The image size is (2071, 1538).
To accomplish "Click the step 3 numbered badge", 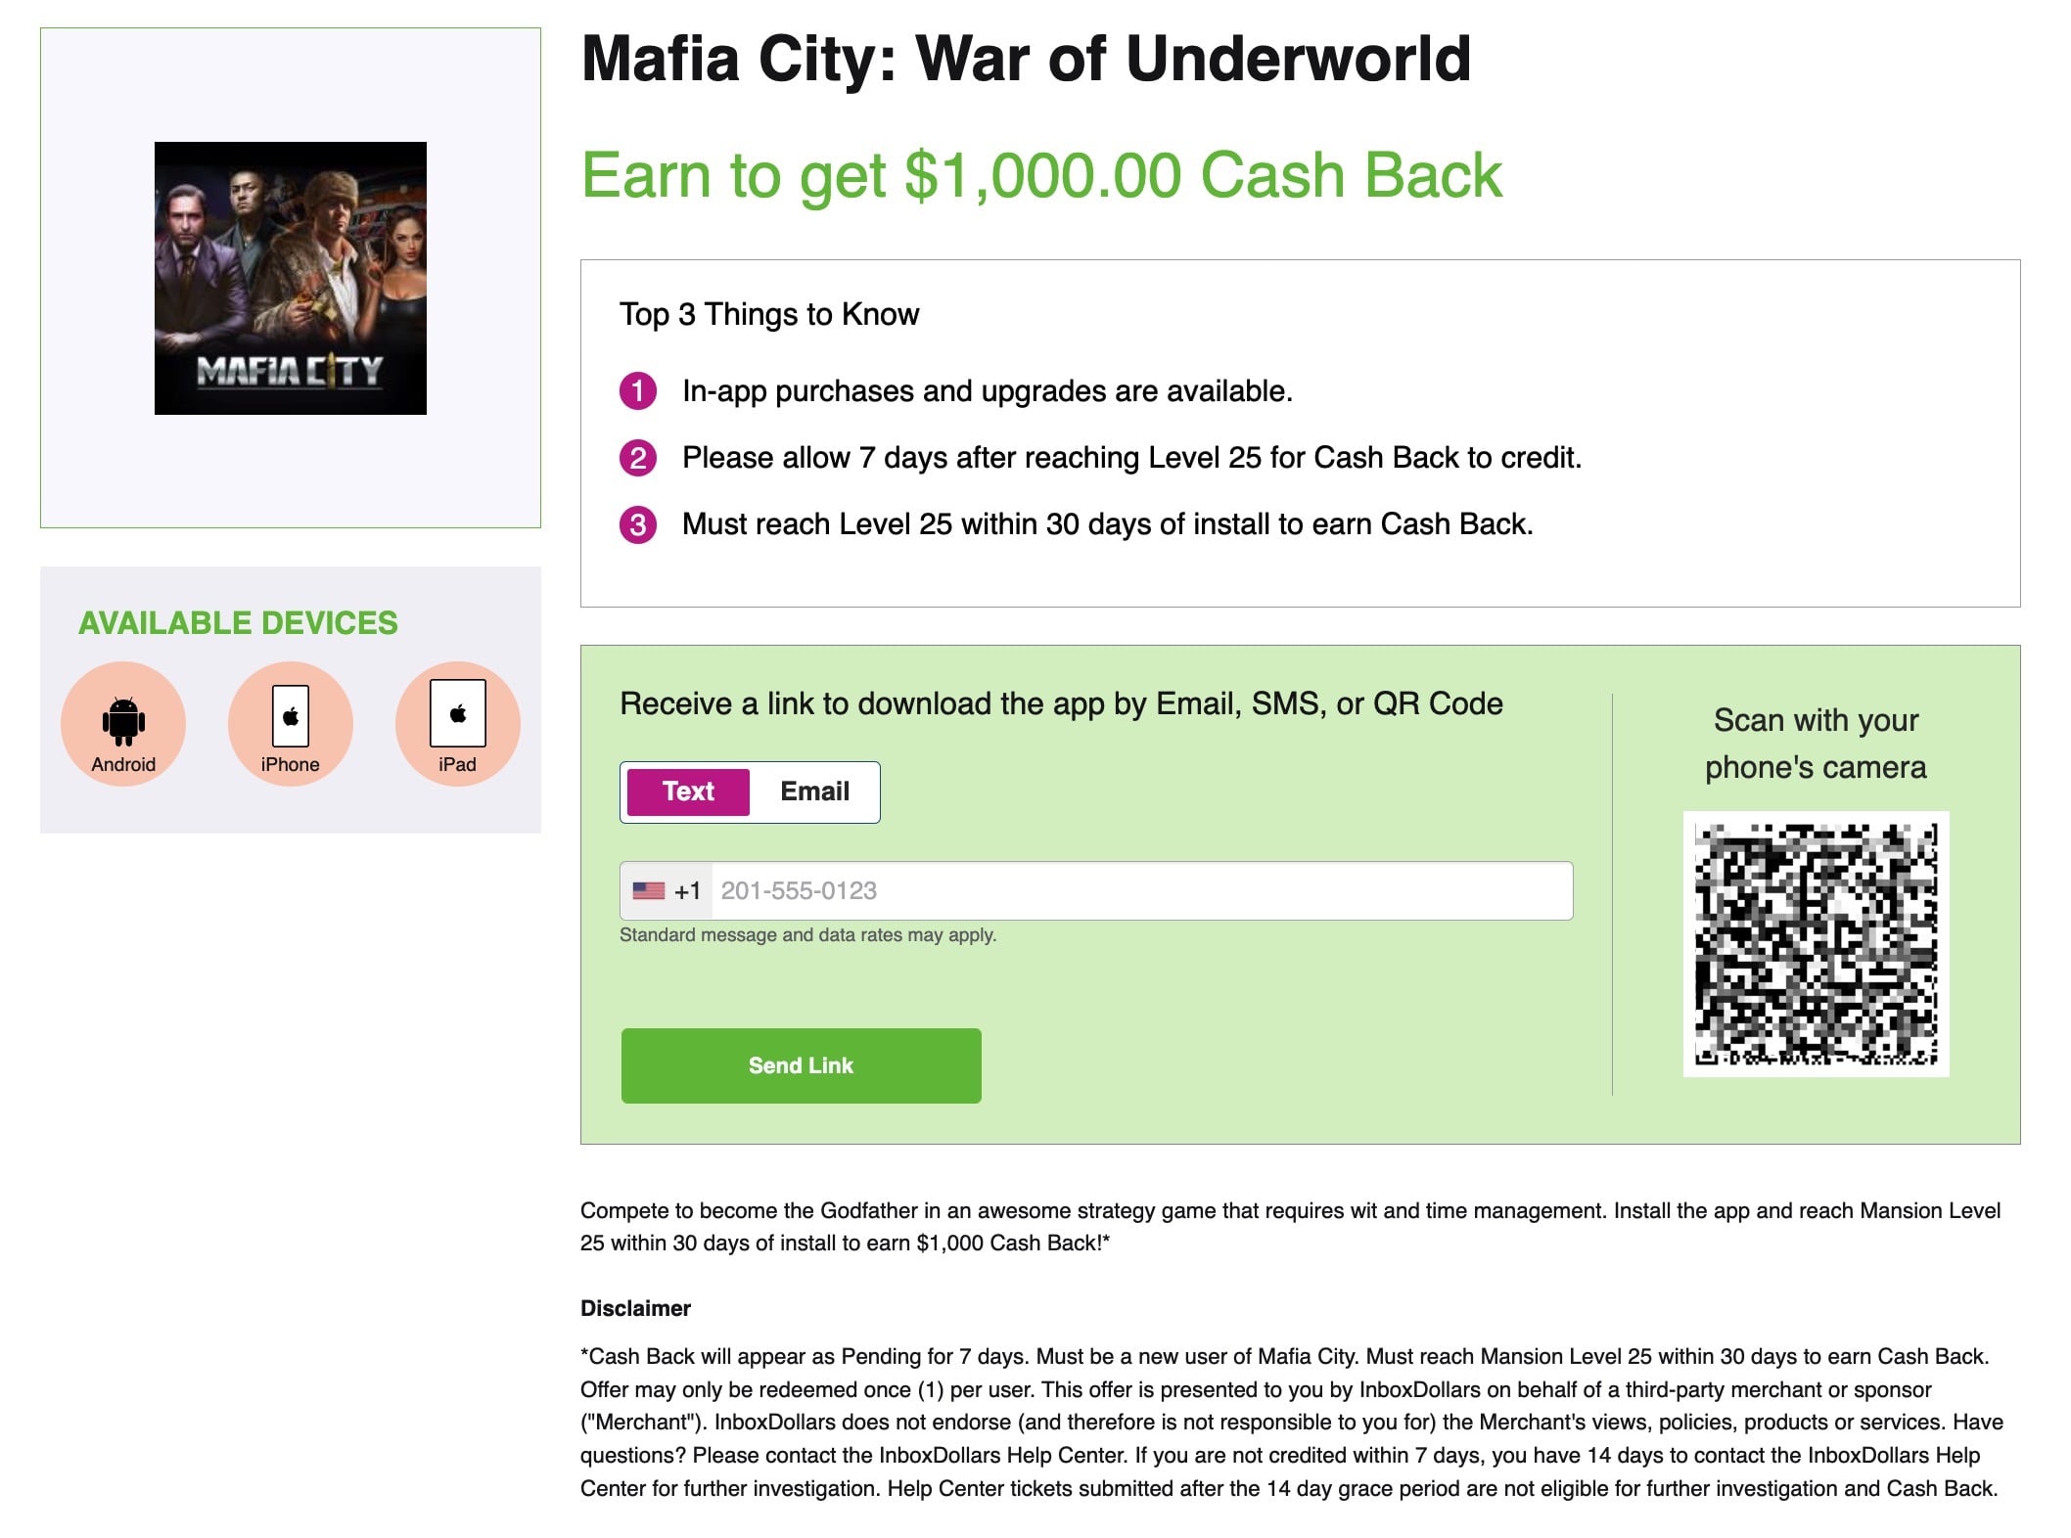I will tap(638, 524).
